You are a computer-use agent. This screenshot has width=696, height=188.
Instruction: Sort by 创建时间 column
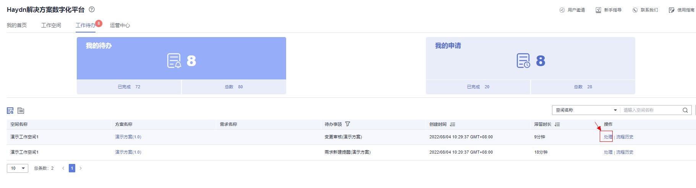(x=452, y=124)
